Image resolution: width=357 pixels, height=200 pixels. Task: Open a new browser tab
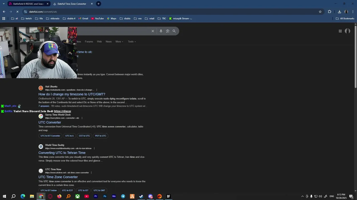coord(98,4)
